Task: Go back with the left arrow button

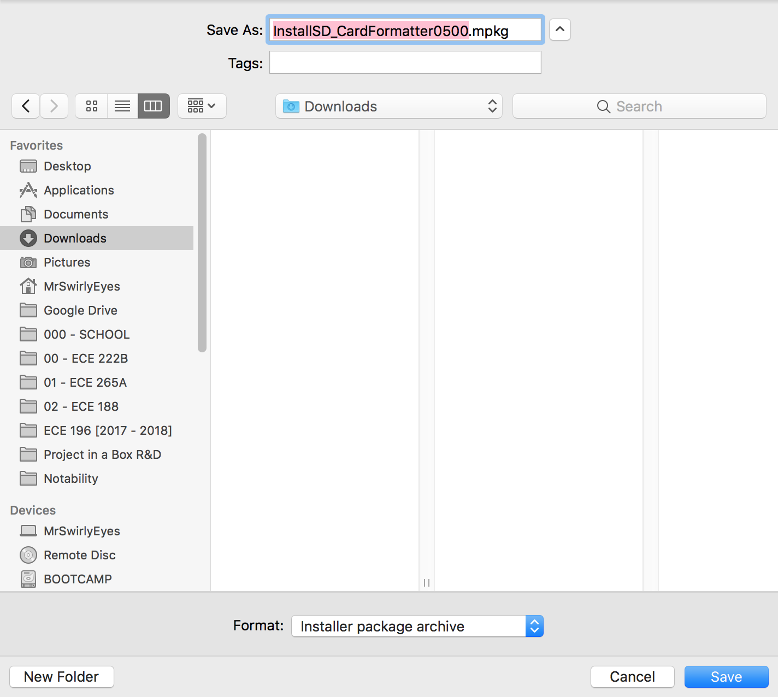Action: click(26, 106)
